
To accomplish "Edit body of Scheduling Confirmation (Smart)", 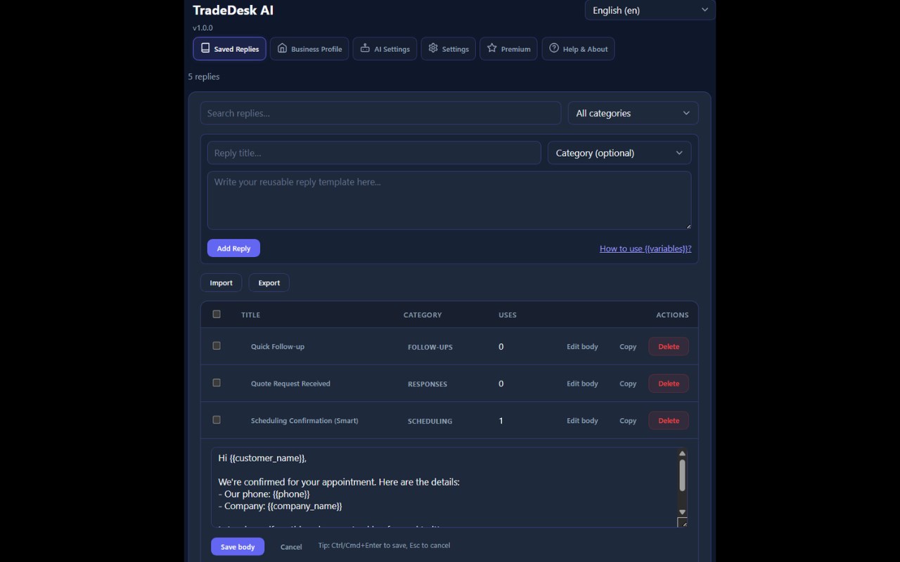I will (x=582, y=421).
